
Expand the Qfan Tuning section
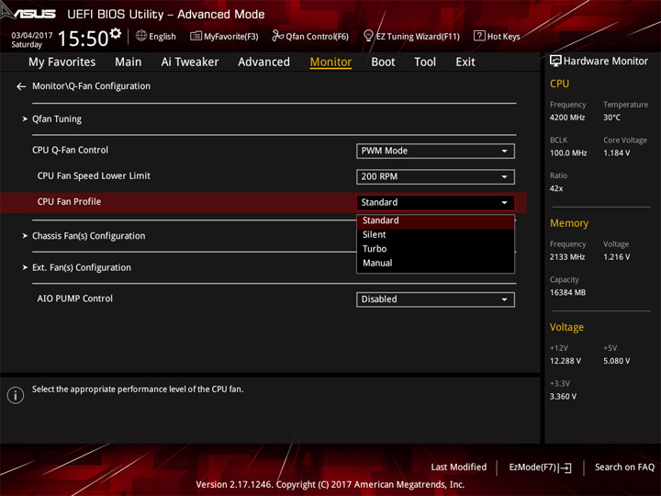(x=56, y=119)
